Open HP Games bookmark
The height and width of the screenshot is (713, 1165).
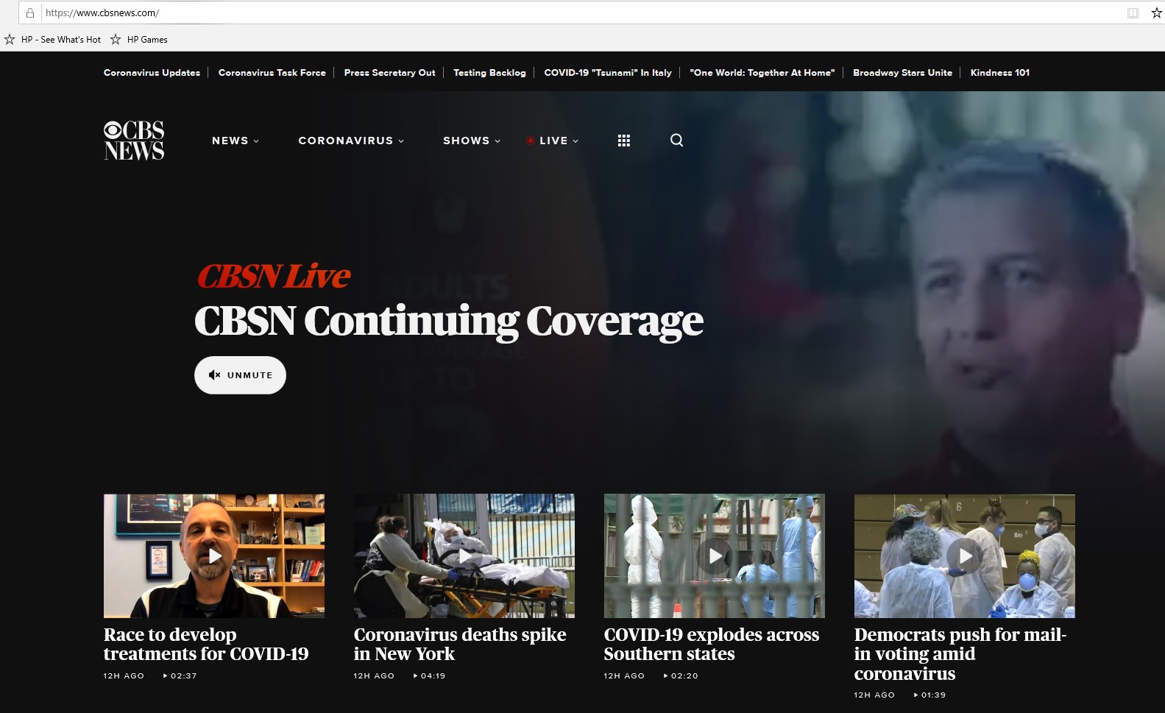tap(147, 40)
